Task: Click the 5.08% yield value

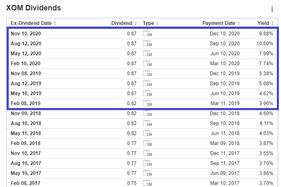Action: point(266,84)
